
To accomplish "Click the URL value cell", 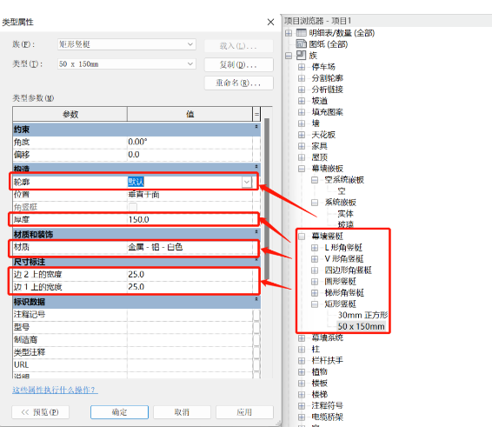I will (189, 365).
